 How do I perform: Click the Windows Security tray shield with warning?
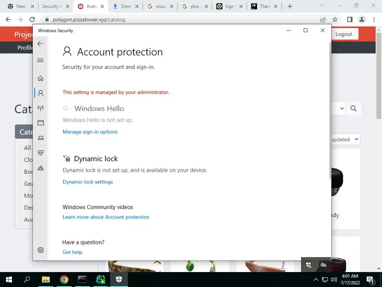tap(309, 265)
